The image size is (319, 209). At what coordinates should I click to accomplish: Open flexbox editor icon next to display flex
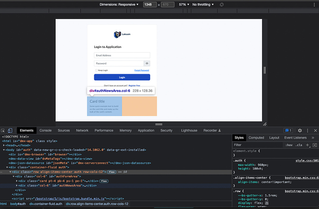pos(267,203)
